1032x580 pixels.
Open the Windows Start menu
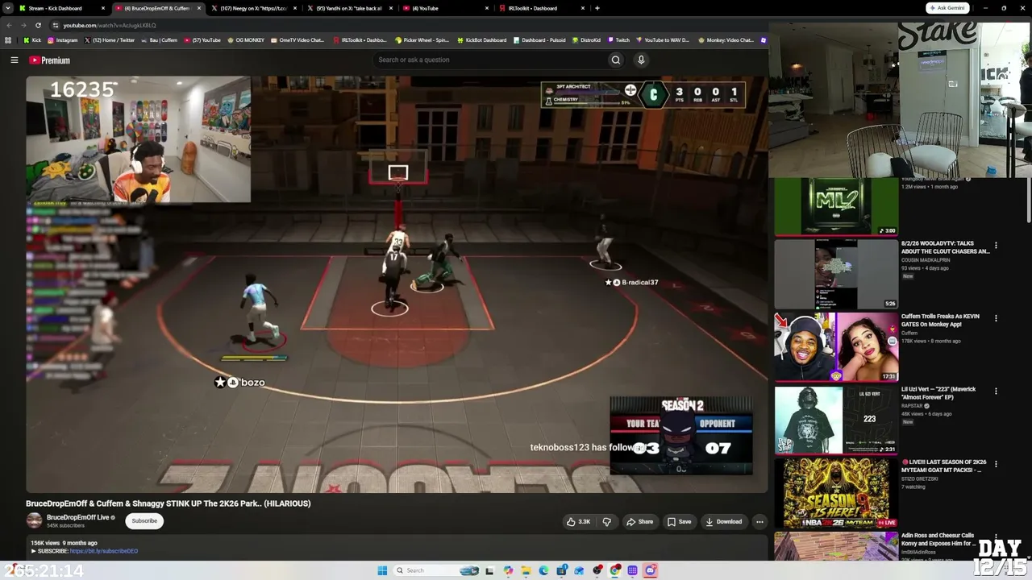[x=382, y=570]
